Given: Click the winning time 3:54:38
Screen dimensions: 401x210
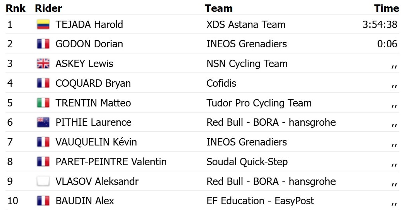Looking at the screenshot, I should pyautogui.click(x=380, y=24).
